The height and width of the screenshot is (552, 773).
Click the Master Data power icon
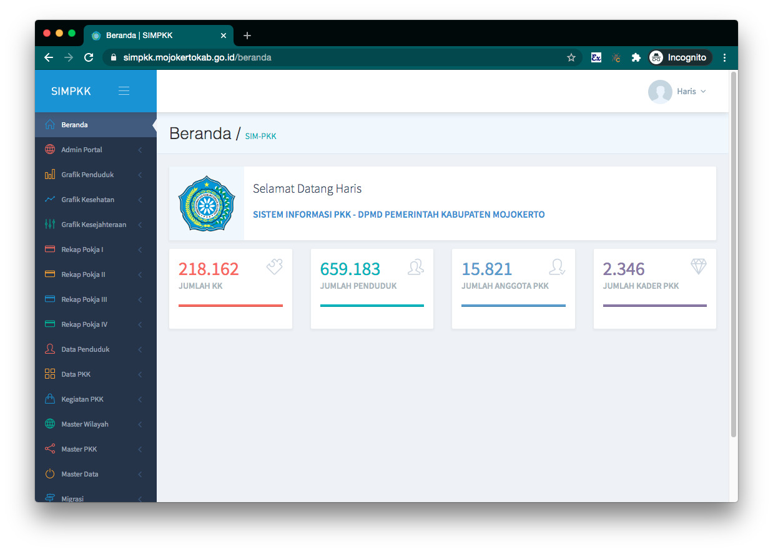[x=50, y=474]
